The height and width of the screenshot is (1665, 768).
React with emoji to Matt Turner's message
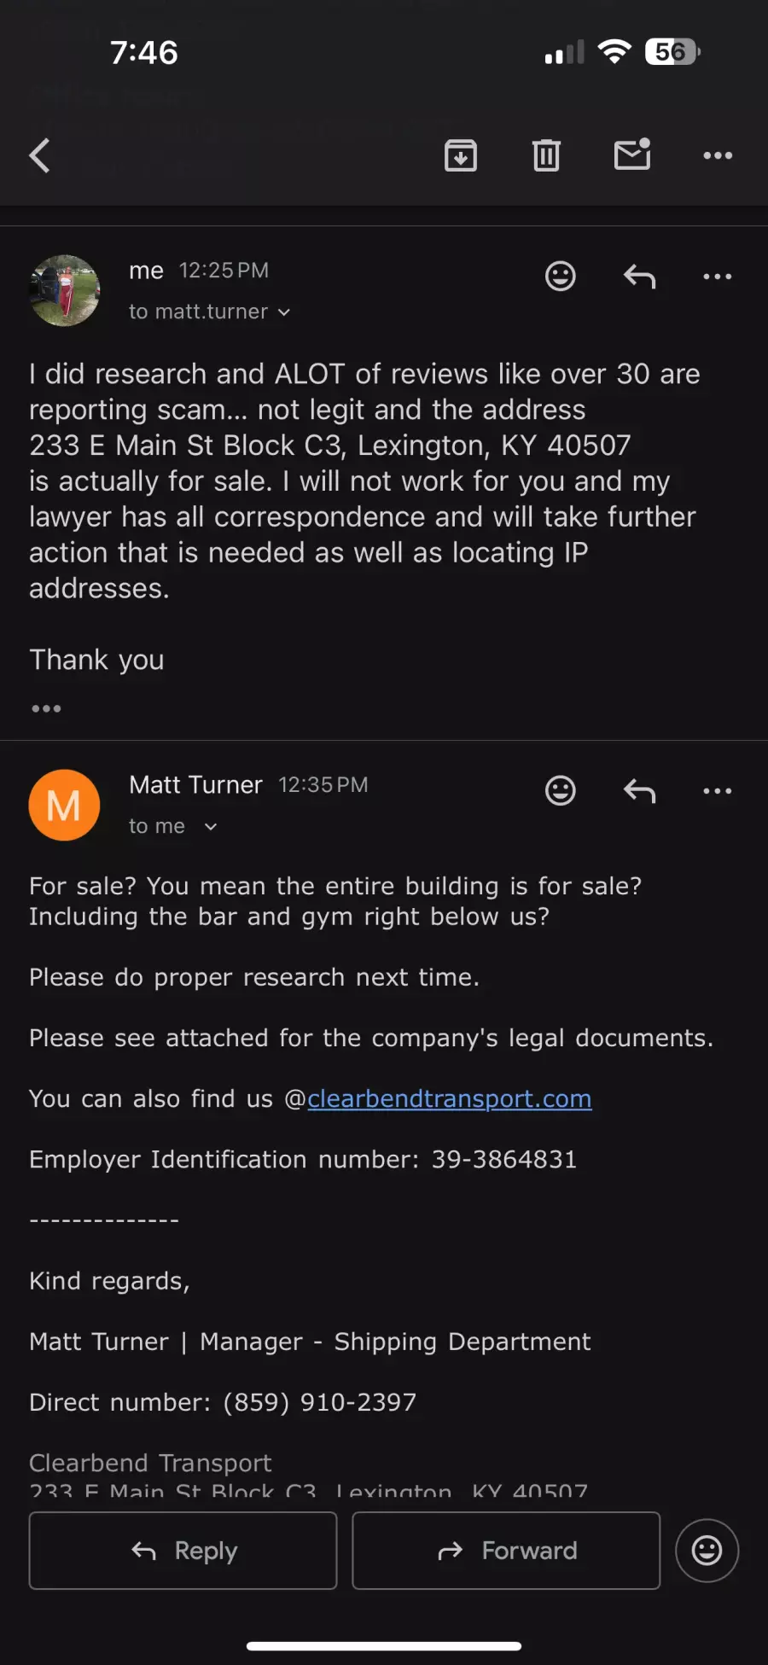561,790
